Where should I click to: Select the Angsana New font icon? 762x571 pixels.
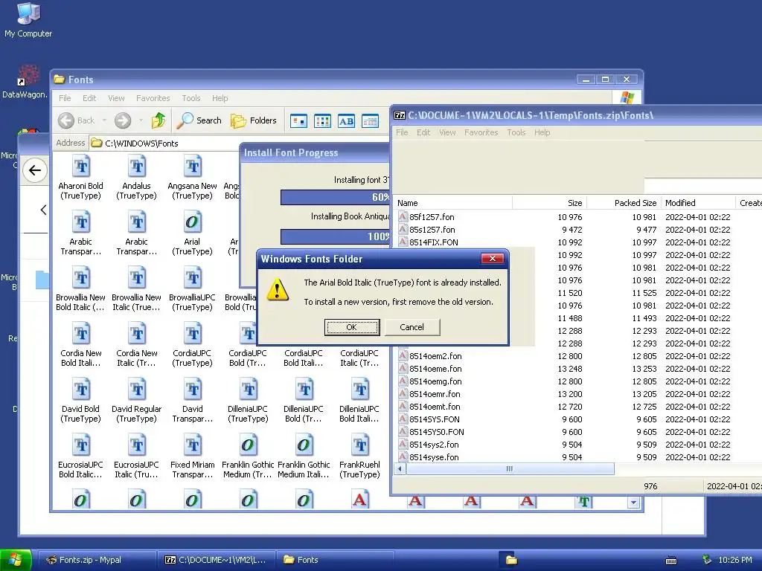(x=193, y=167)
